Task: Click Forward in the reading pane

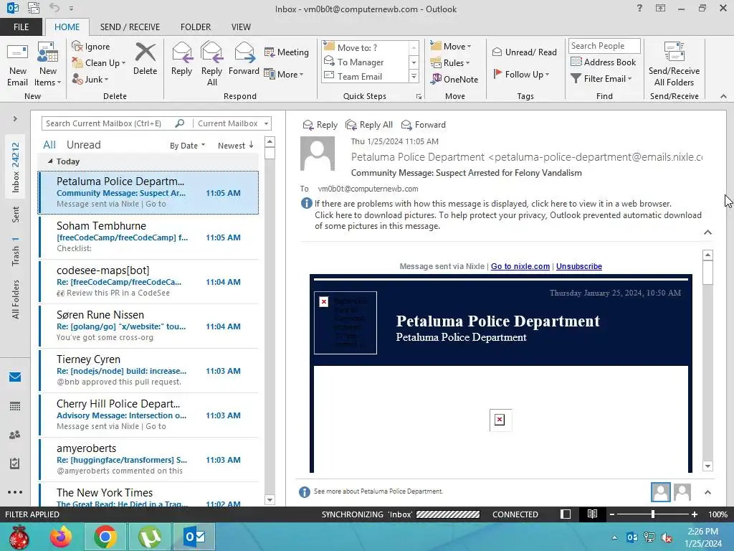Action: coord(424,125)
